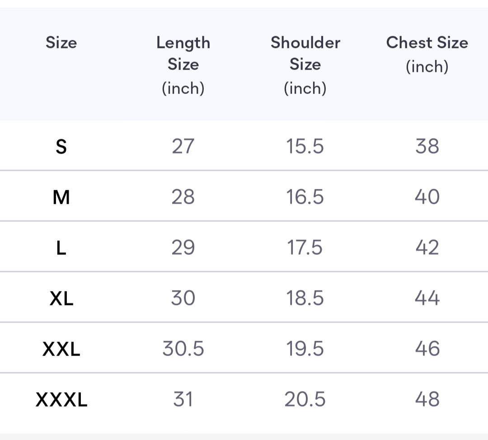The image size is (488, 440).
Task: Click the Length Size column header
Action: coord(183,65)
